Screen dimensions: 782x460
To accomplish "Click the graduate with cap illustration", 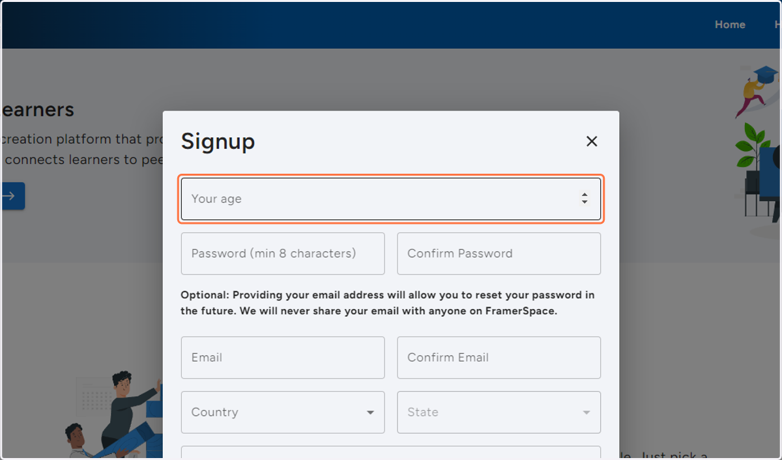I will [757, 90].
